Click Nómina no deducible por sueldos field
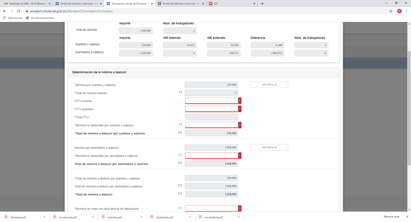The image size is (411, 222). [212, 125]
